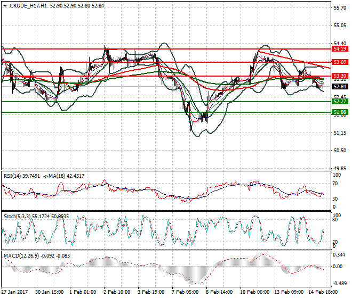Screen dimensions: 352x298
Task: Click the RSI scale value 30
Action: point(335,198)
